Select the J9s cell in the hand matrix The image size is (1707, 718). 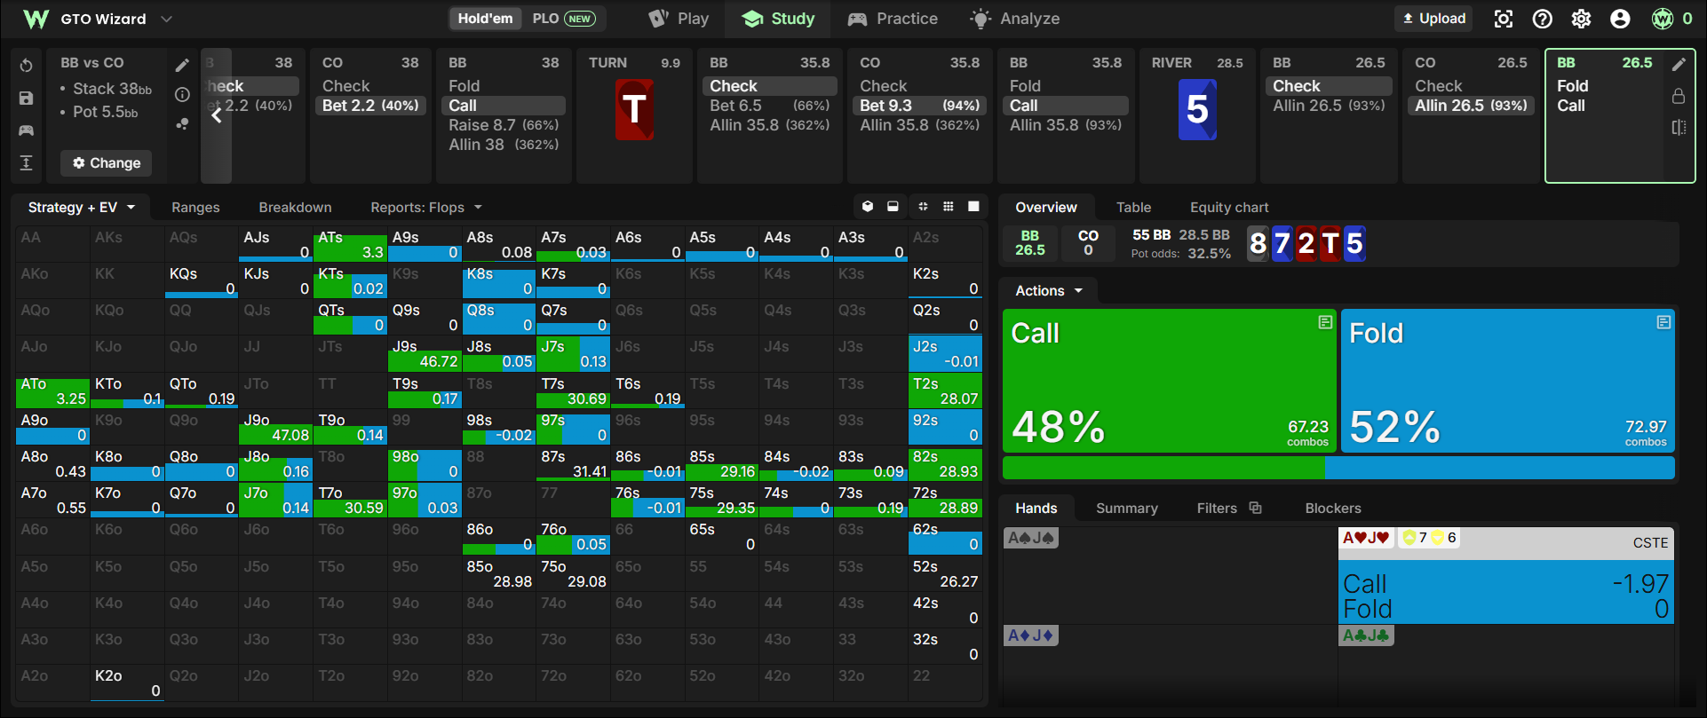click(425, 353)
